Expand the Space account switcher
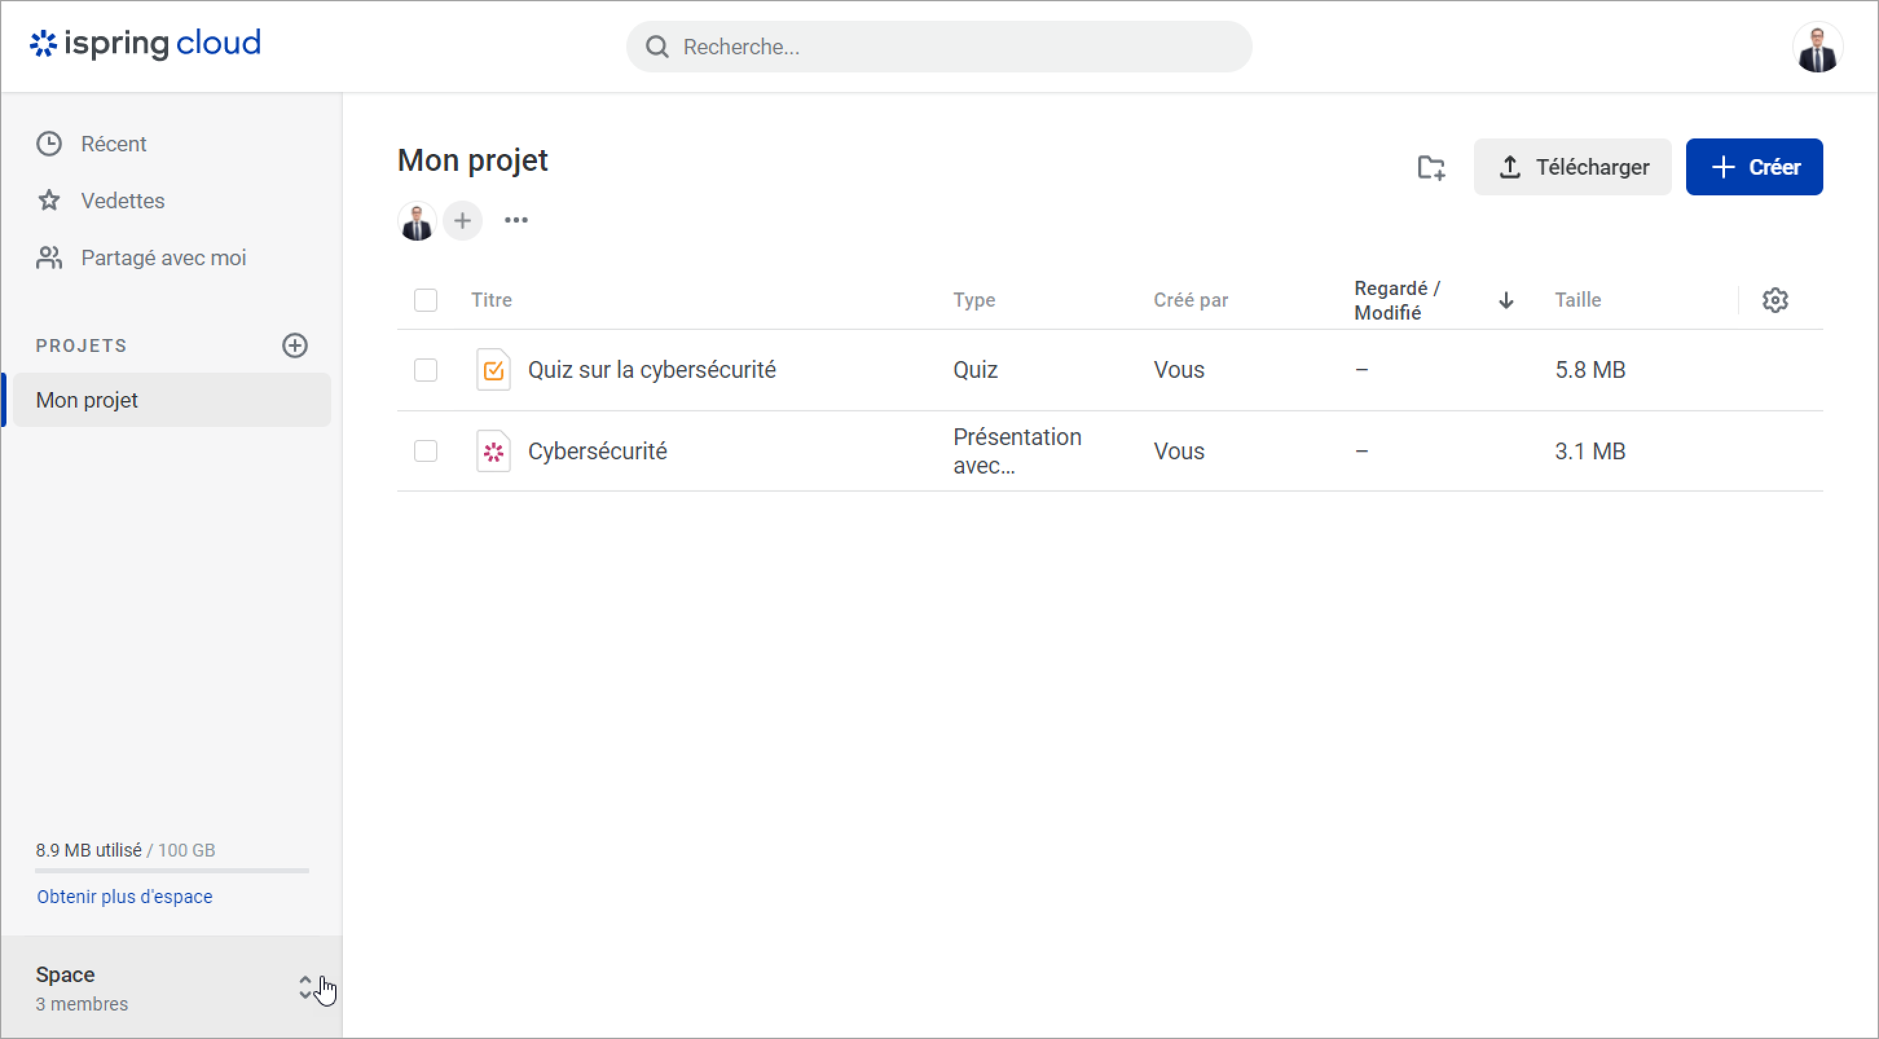1879x1039 pixels. [305, 987]
